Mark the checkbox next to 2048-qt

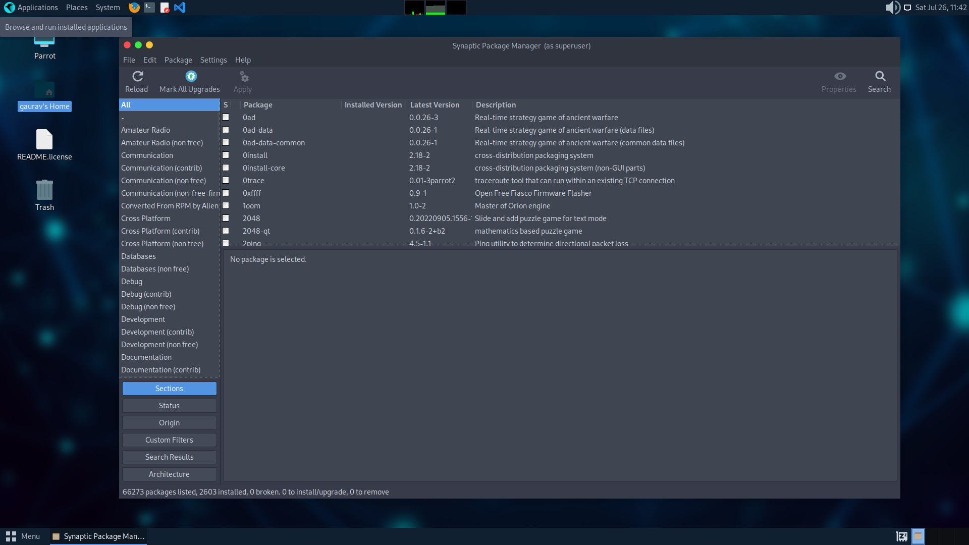pos(226,231)
